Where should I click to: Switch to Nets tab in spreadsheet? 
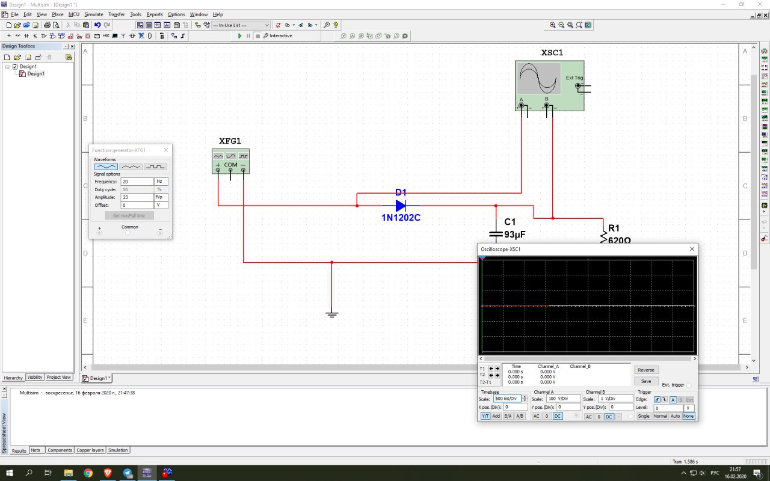point(35,450)
